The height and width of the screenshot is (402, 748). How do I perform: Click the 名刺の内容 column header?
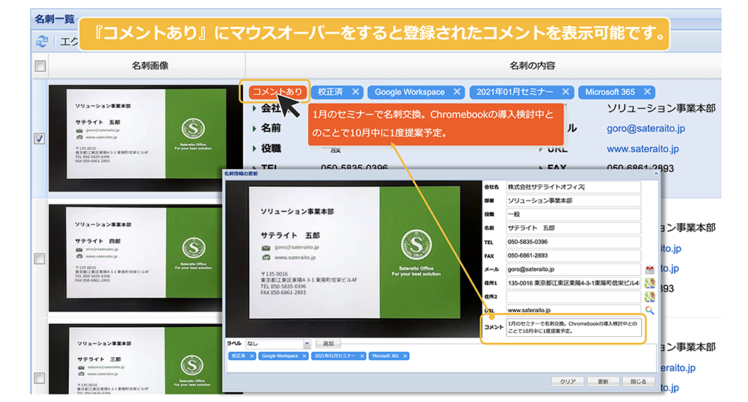click(533, 66)
